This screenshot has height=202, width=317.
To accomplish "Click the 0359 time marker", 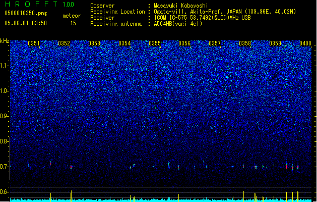I will (275, 43).
